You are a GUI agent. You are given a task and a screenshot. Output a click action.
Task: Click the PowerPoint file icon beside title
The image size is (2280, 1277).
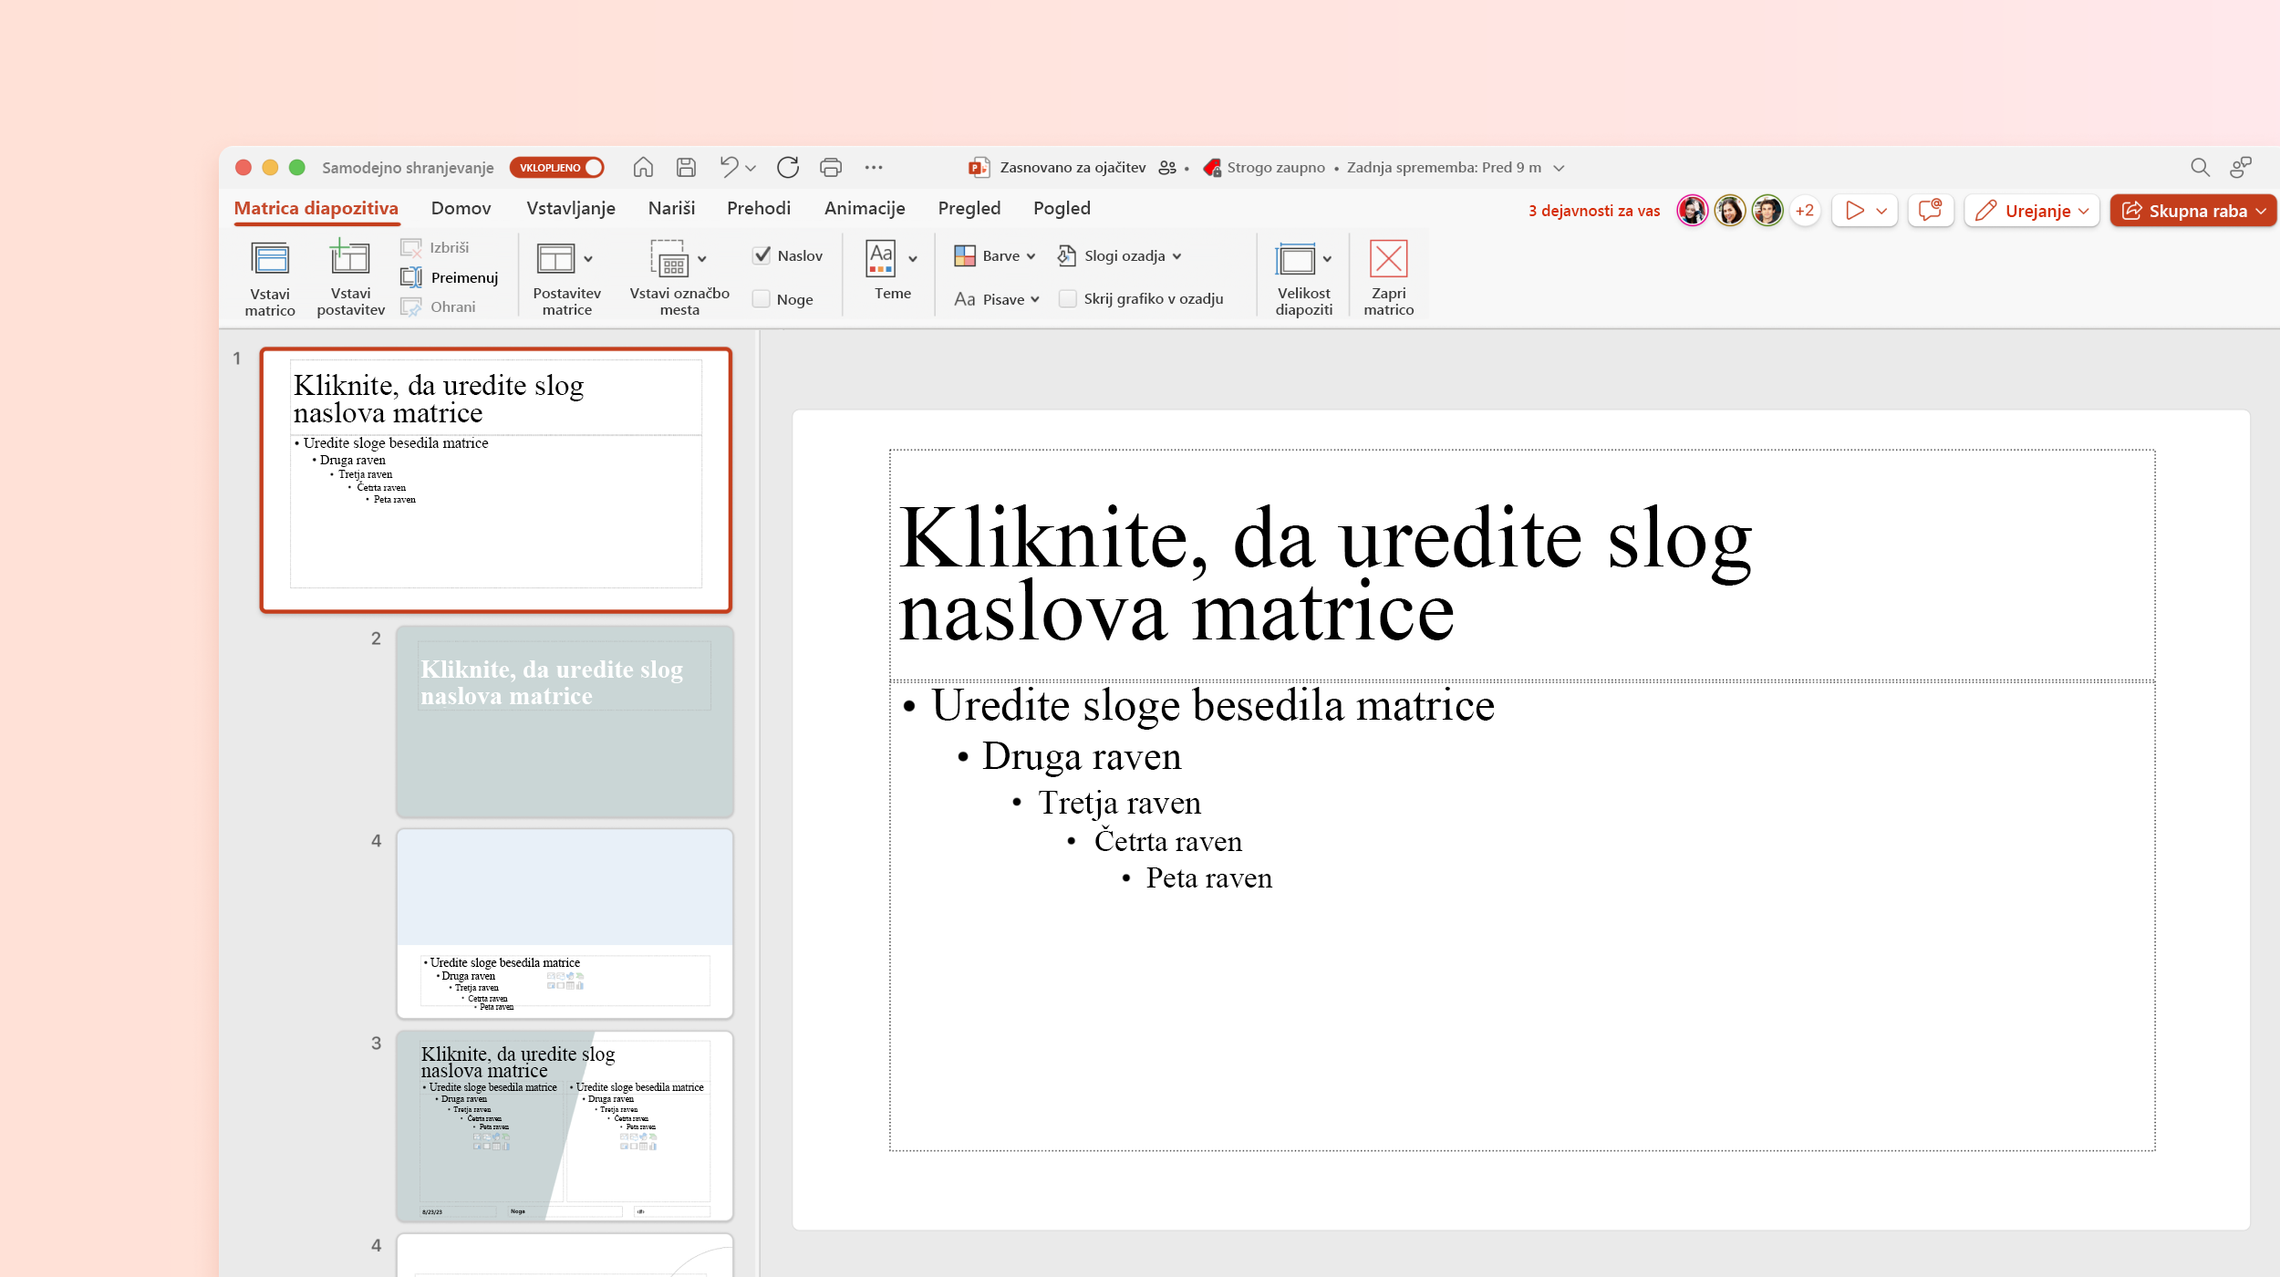979,168
